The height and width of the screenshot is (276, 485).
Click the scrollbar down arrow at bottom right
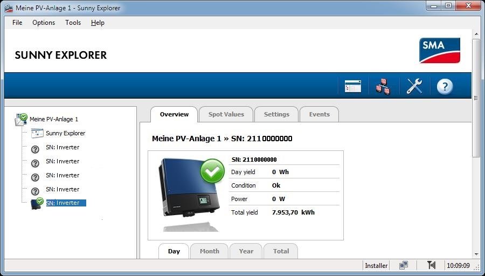click(477, 254)
